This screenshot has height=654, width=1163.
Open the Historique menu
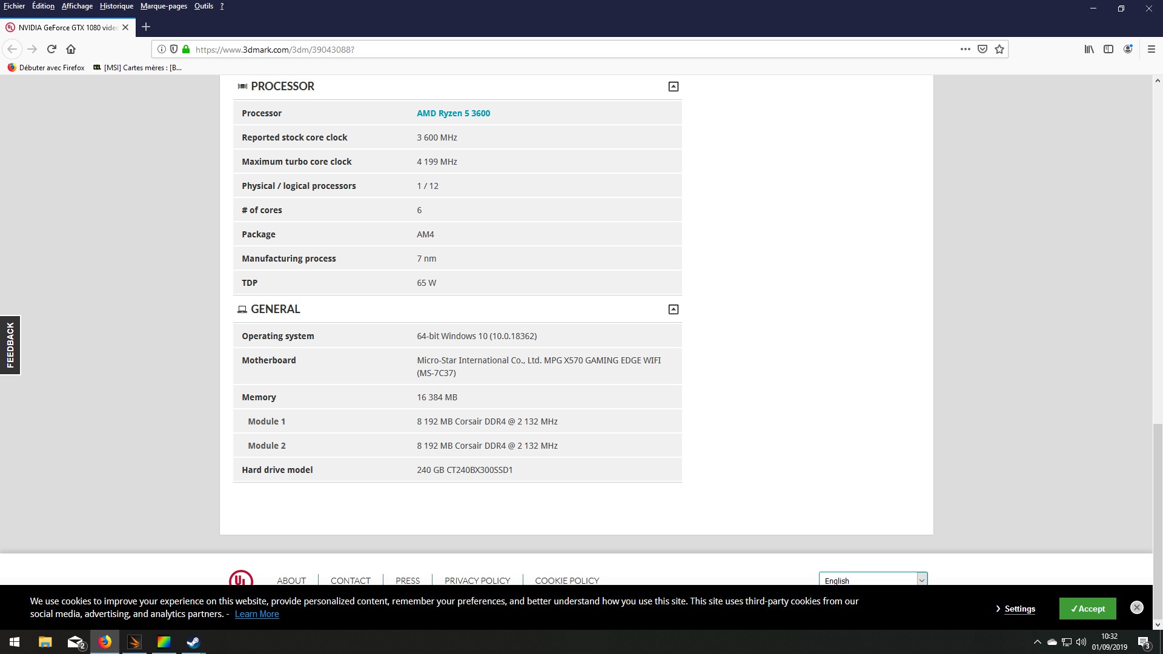click(116, 6)
